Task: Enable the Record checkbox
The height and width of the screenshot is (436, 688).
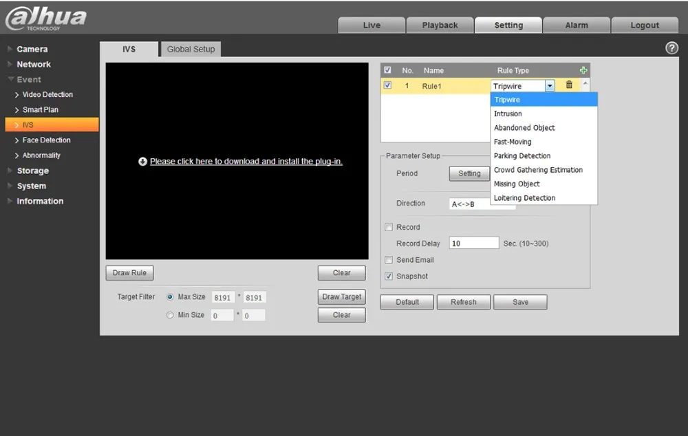Action: [389, 227]
